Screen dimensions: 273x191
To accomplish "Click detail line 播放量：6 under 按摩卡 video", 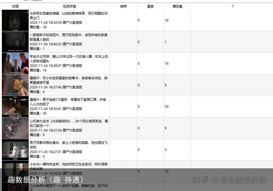I will pos(37,92).
